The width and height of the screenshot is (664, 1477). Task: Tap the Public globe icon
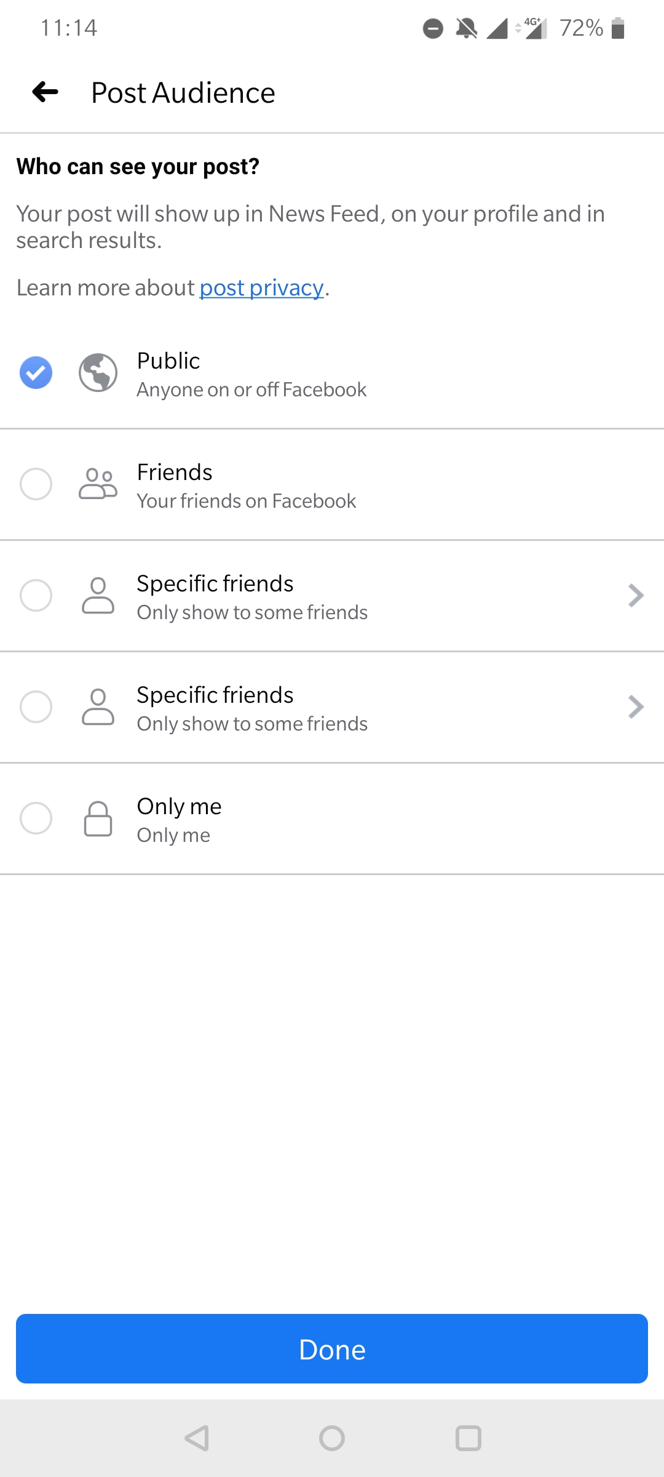(x=98, y=373)
